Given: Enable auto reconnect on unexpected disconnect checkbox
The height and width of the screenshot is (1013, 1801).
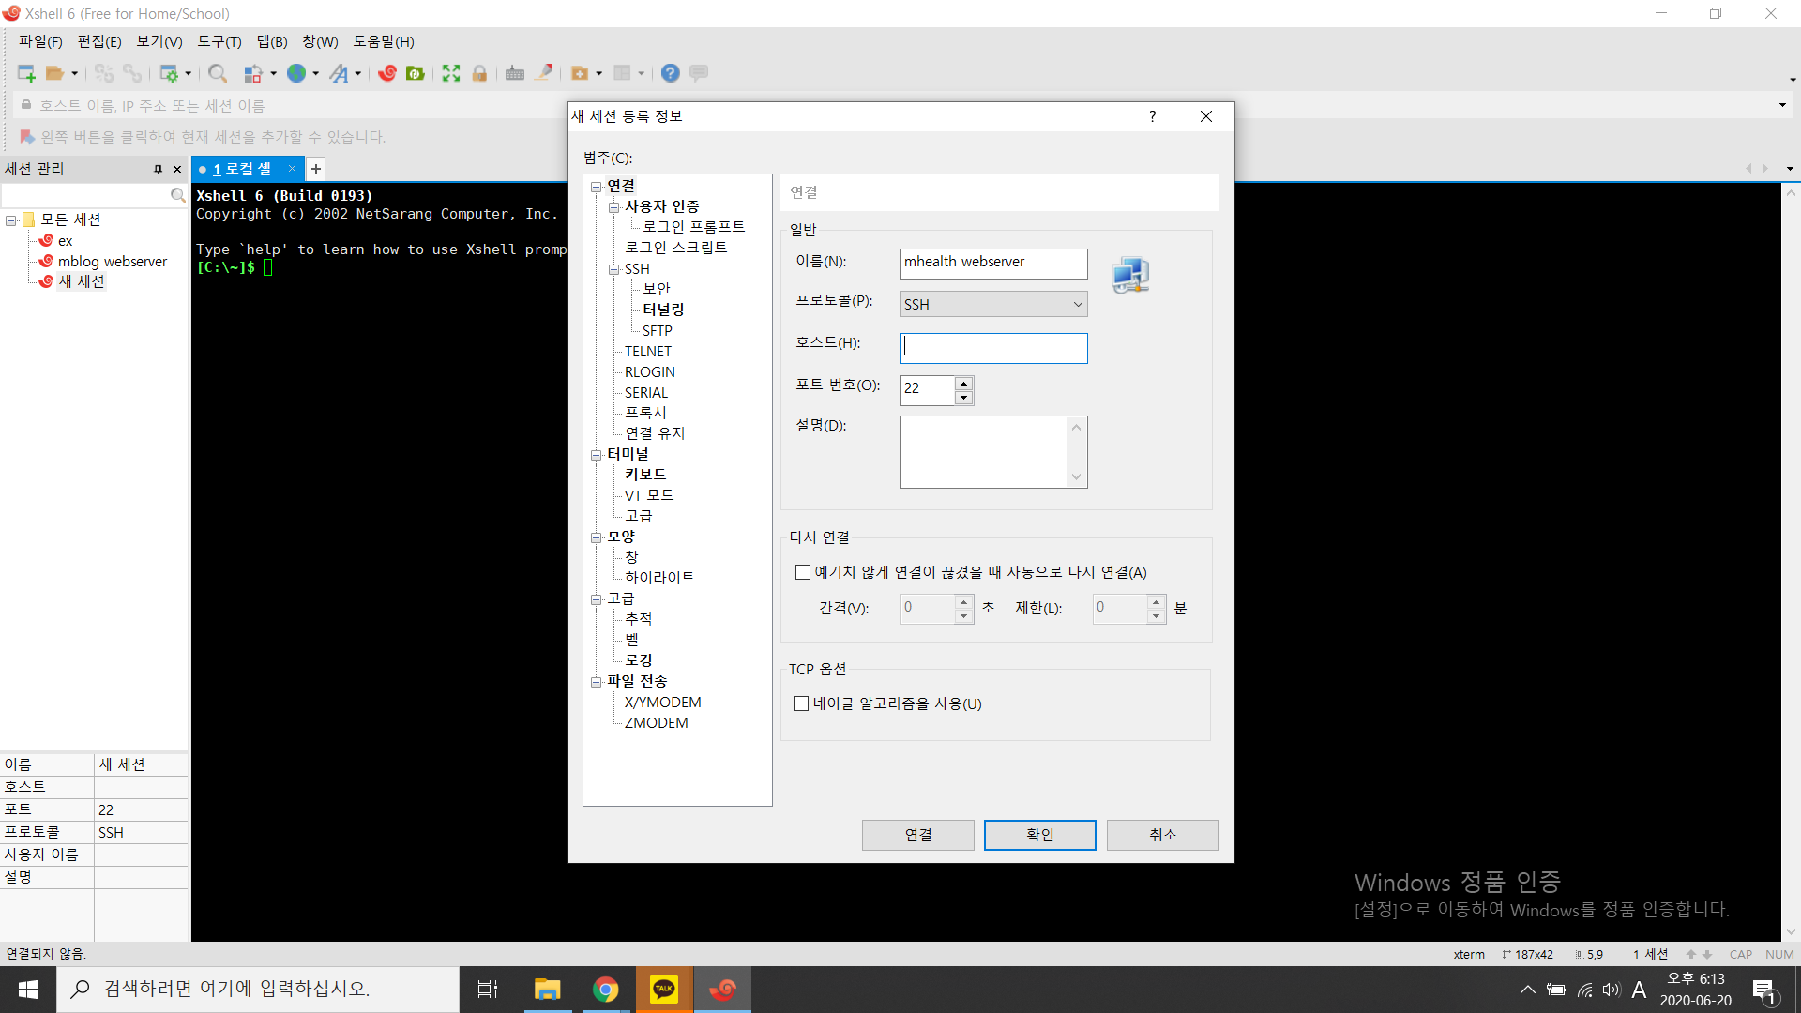Looking at the screenshot, I should pyautogui.click(x=803, y=572).
